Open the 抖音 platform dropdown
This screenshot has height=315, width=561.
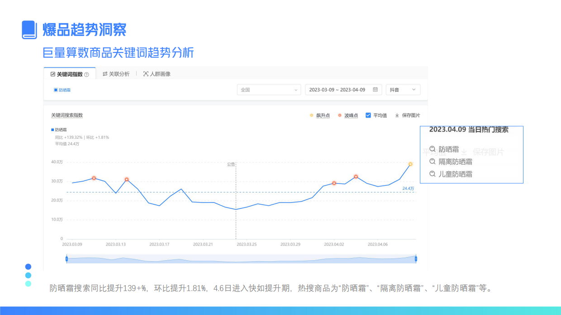tap(403, 89)
